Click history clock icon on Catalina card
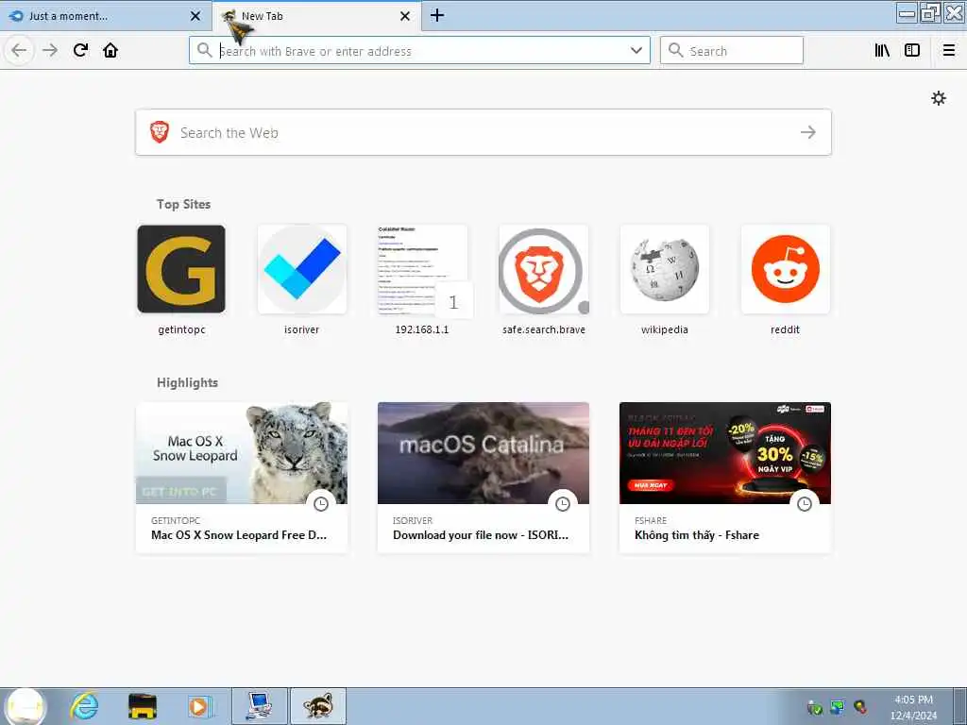Image resolution: width=967 pixels, height=725 pixels. pyautogui.click(x=563, y=504)
